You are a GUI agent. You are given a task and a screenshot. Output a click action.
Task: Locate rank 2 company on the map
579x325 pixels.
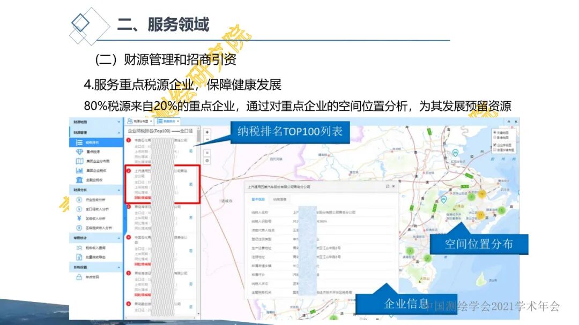pos(191,184)
